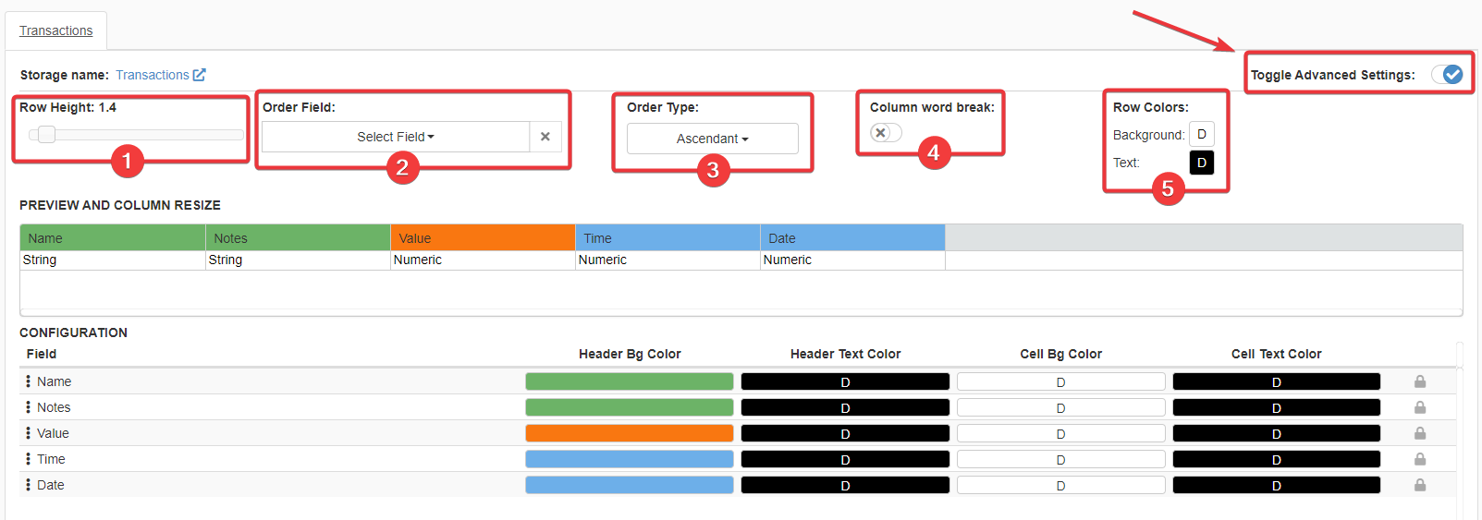Enable the Column word break switch
The image size is (1482, 520).
(x=885, y=133)
